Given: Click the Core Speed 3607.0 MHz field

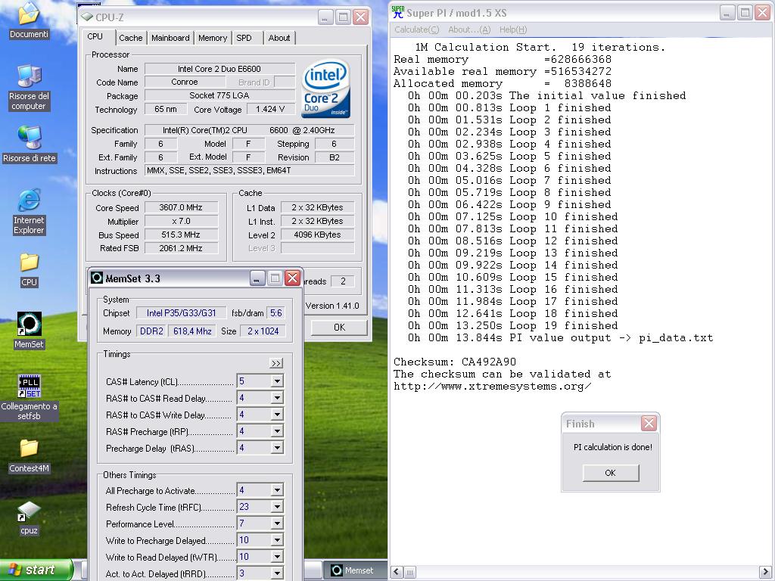Looking at the screenshot, I should pos(181,207).
